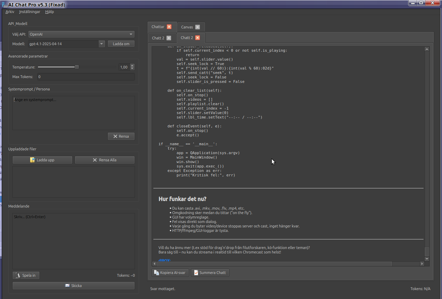Viewport: 442px width, 299px height.
Task: Click the Max Tokens input field
Action: point(86,77)
